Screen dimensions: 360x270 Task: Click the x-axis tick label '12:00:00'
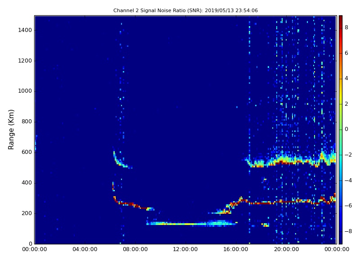click(x=185, y=249)
